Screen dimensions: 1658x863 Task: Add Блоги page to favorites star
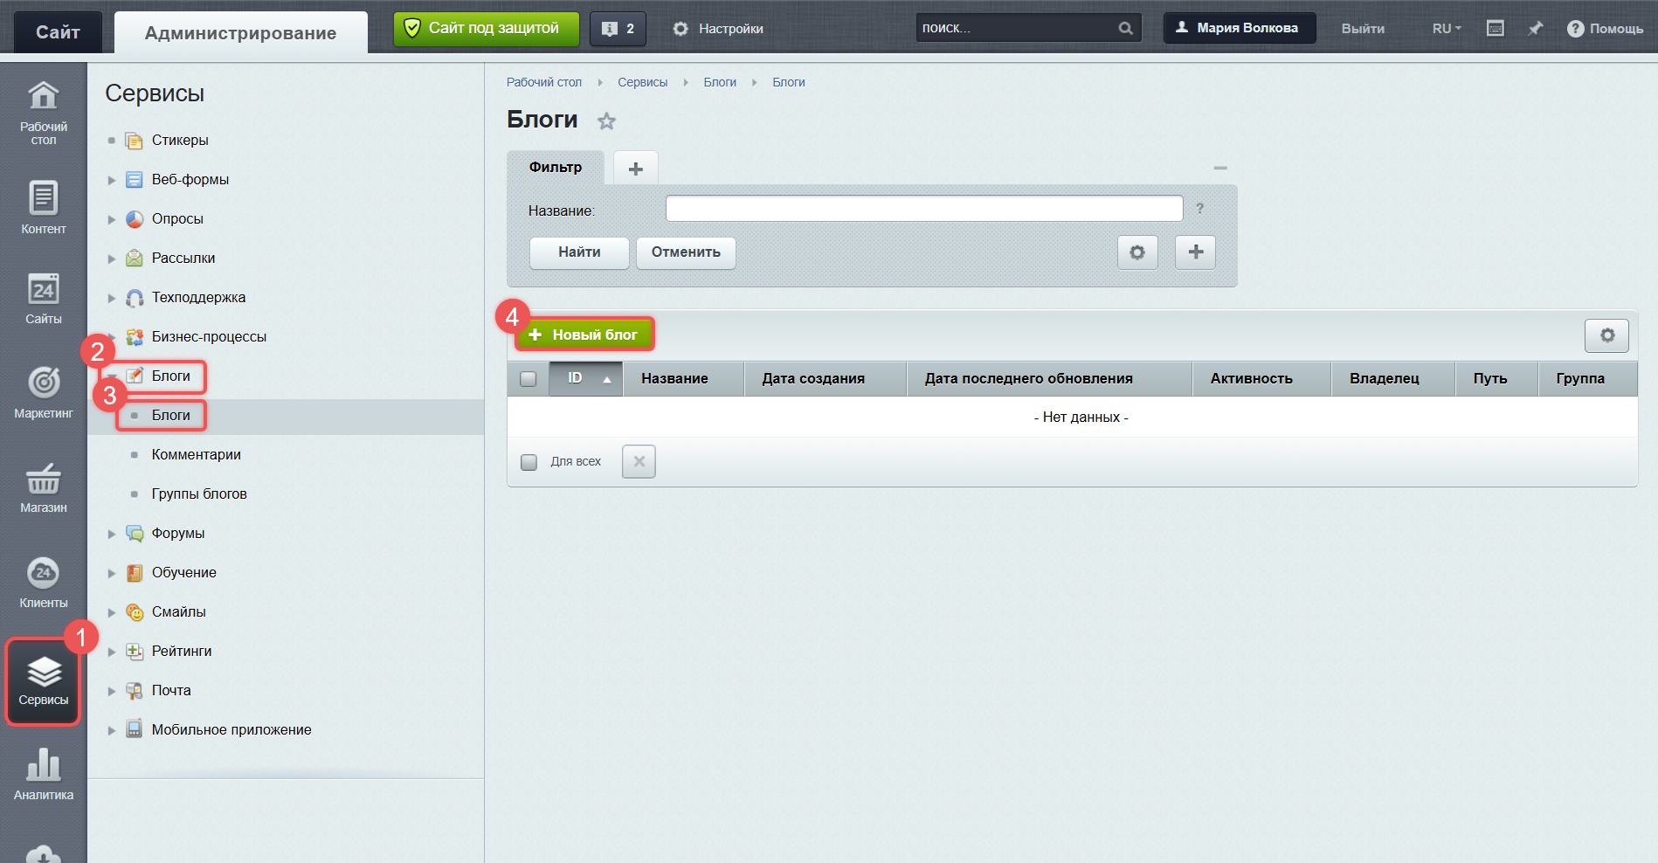[x=606, y=121]
